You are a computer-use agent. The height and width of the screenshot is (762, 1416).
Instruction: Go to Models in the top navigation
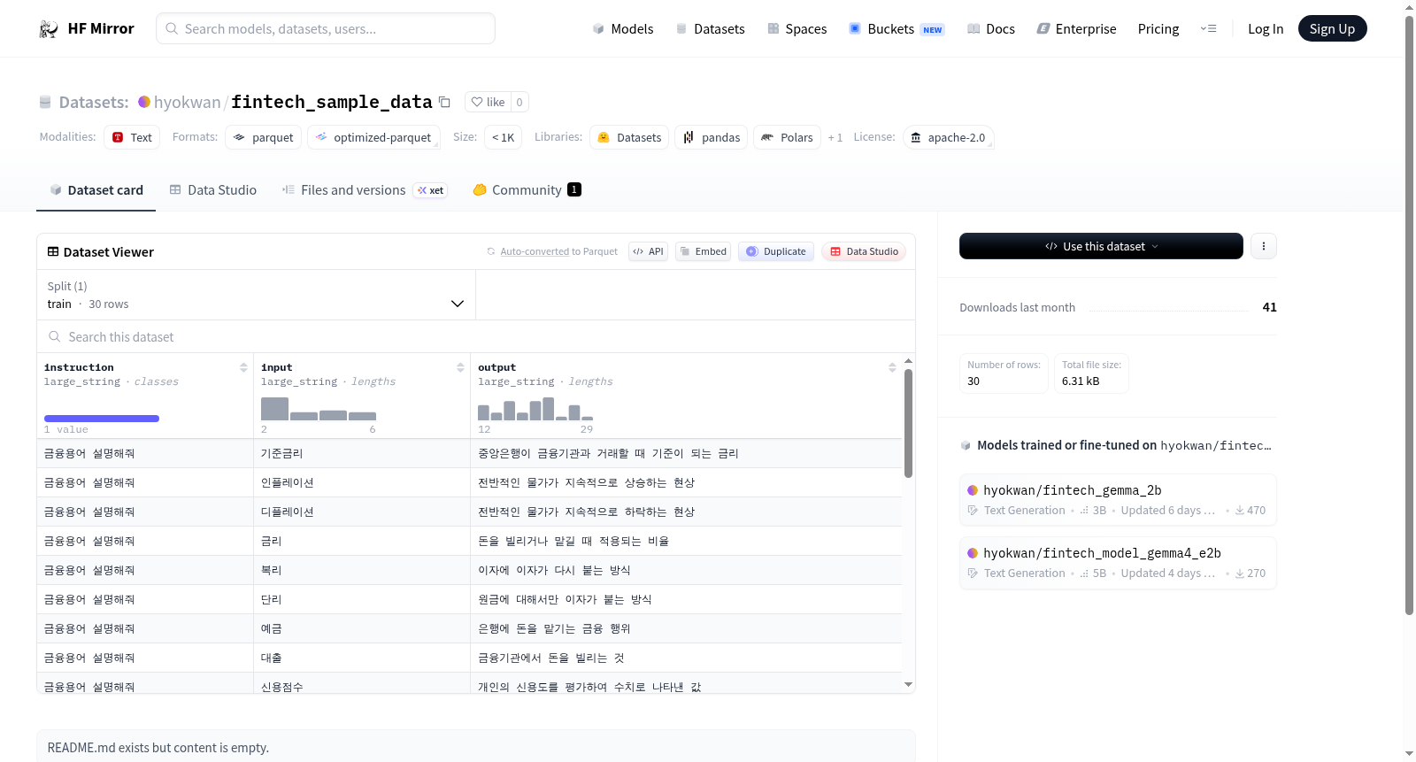[623, 28]
